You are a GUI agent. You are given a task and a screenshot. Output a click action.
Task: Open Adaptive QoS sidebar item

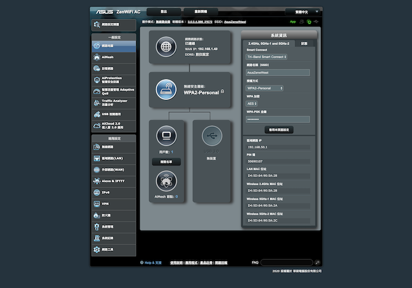point(114,91)
